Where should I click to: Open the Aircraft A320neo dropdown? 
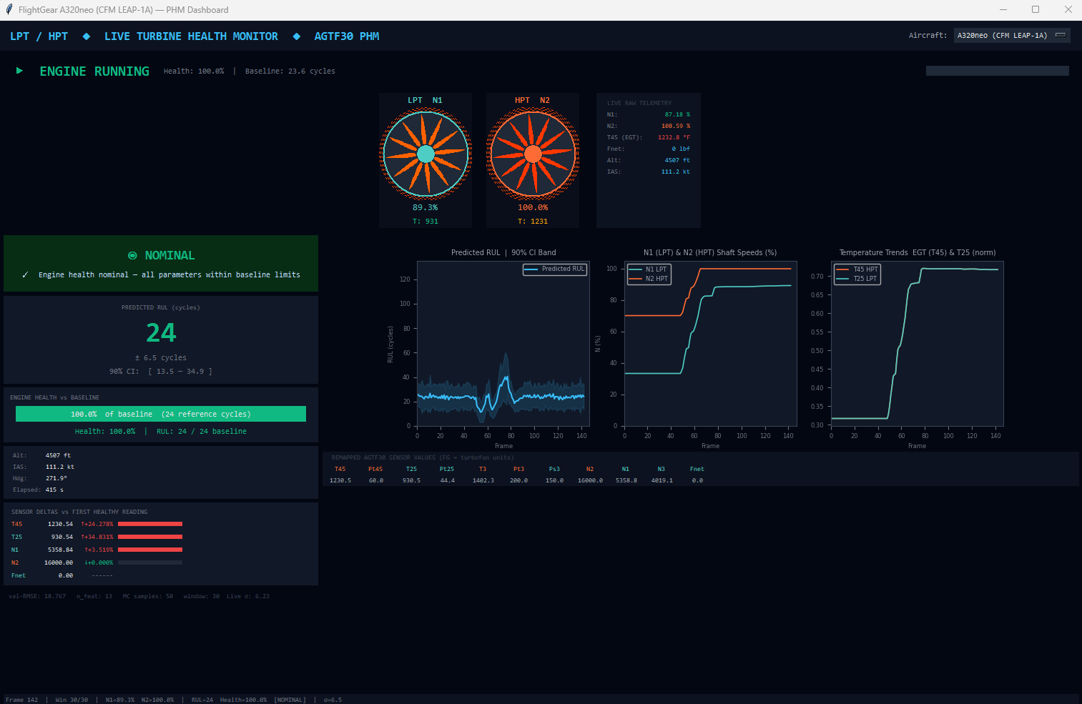1012,35
